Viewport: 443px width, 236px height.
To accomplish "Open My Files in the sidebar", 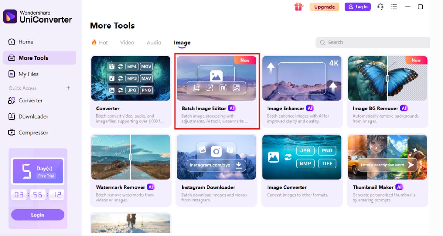I will pos(39,74).
